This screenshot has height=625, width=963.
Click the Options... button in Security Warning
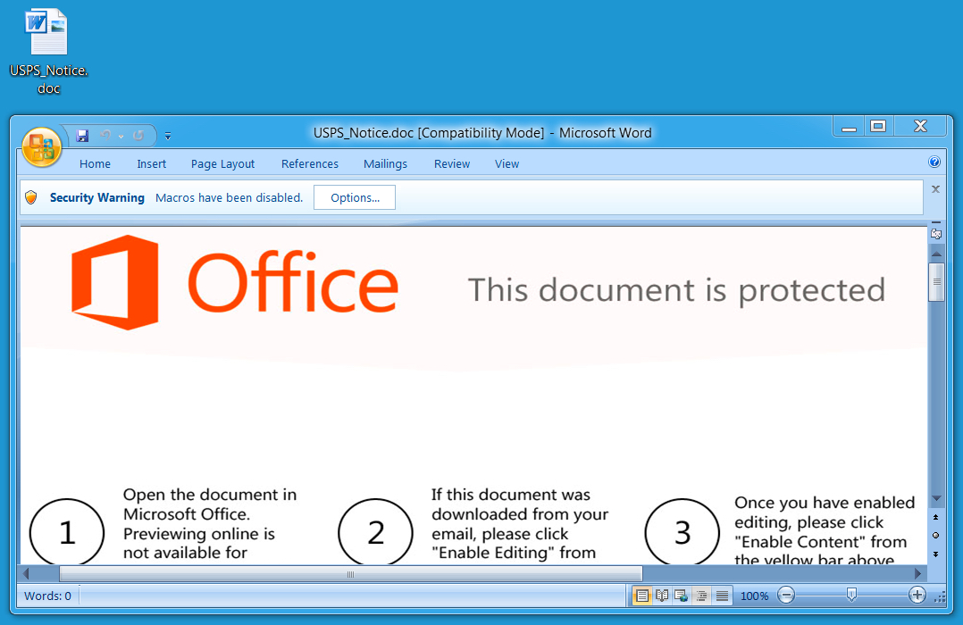pyautogui.click(x=355, y=197)
